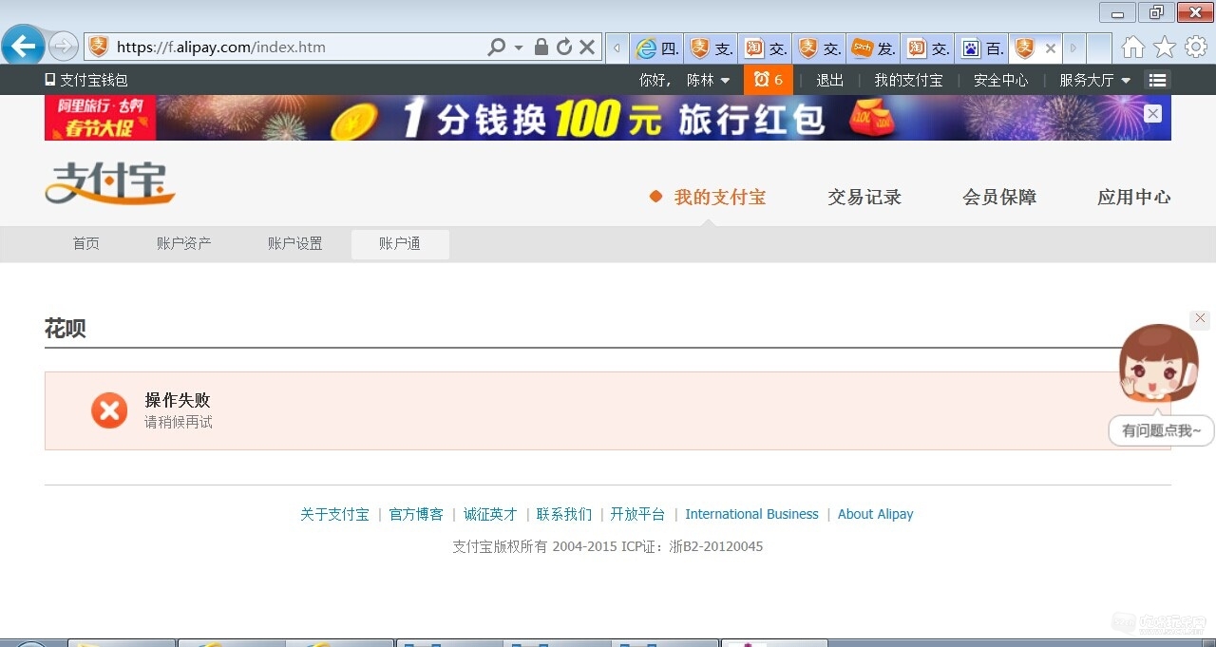The width and height of the screenshot is (1216, 647).
Task: Open the 支付宝钱包 link
Action: coord(86,80)
